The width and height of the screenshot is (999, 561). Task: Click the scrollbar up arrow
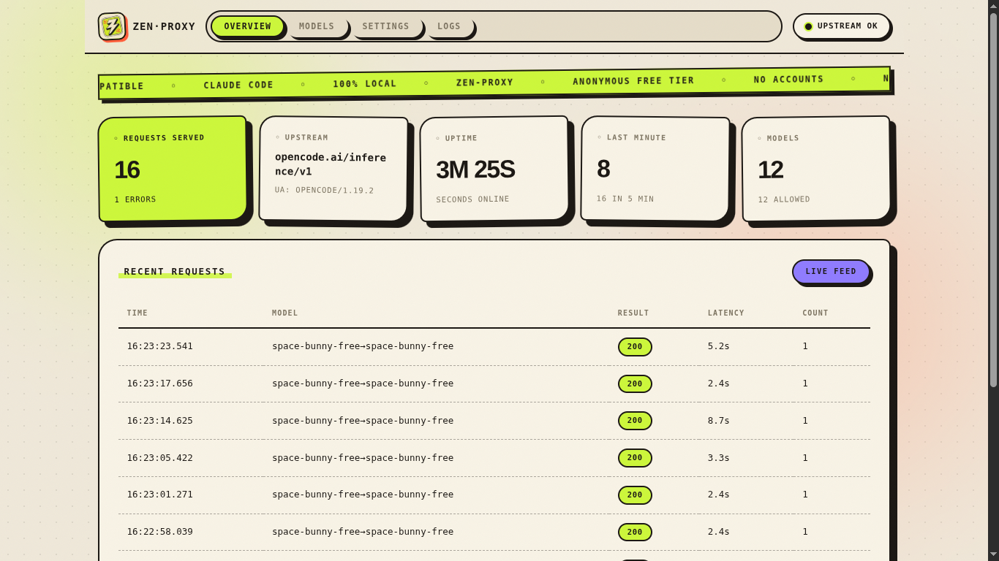[x=994, y=5]
